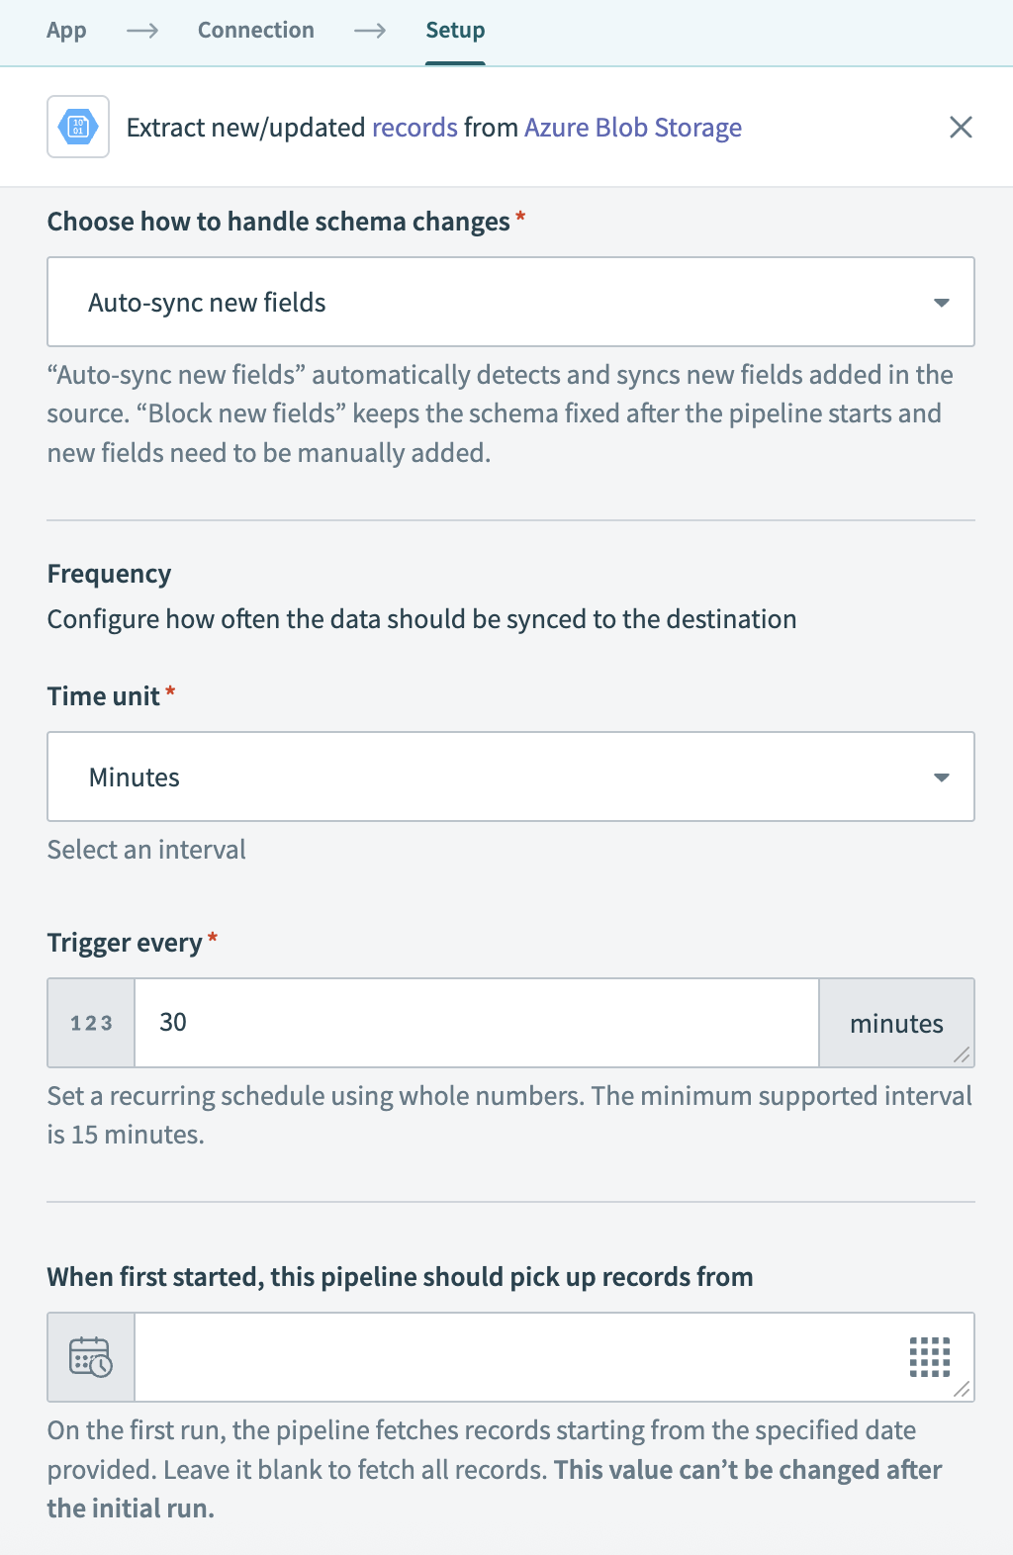This screenshot has height=1555, width=1013.
Task: Click the Azure Blob Storage extractor icon
Action: coord(77,127)
